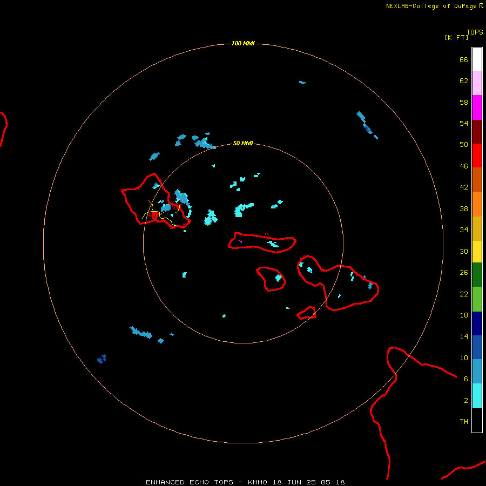
Task: Click the white swatch in the tops legend
Action: point(477,59)
